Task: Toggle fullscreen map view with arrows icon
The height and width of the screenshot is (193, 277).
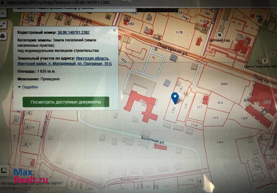Action: (3, 25)
